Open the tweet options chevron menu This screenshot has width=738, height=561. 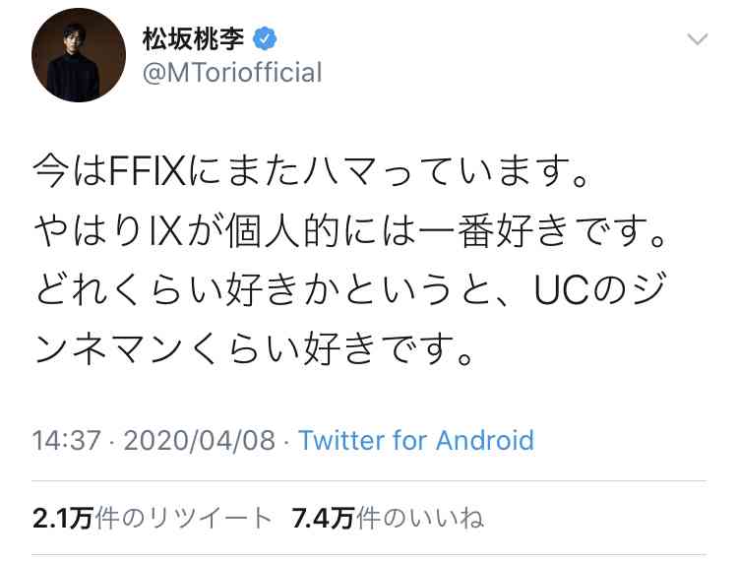pyautogui.click(x=697, y=39)
